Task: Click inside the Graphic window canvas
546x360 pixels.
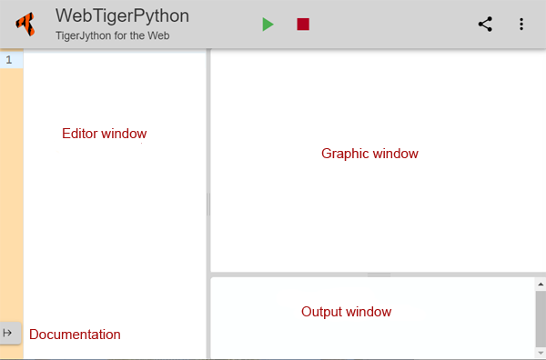Action: (x=379, y=160)
